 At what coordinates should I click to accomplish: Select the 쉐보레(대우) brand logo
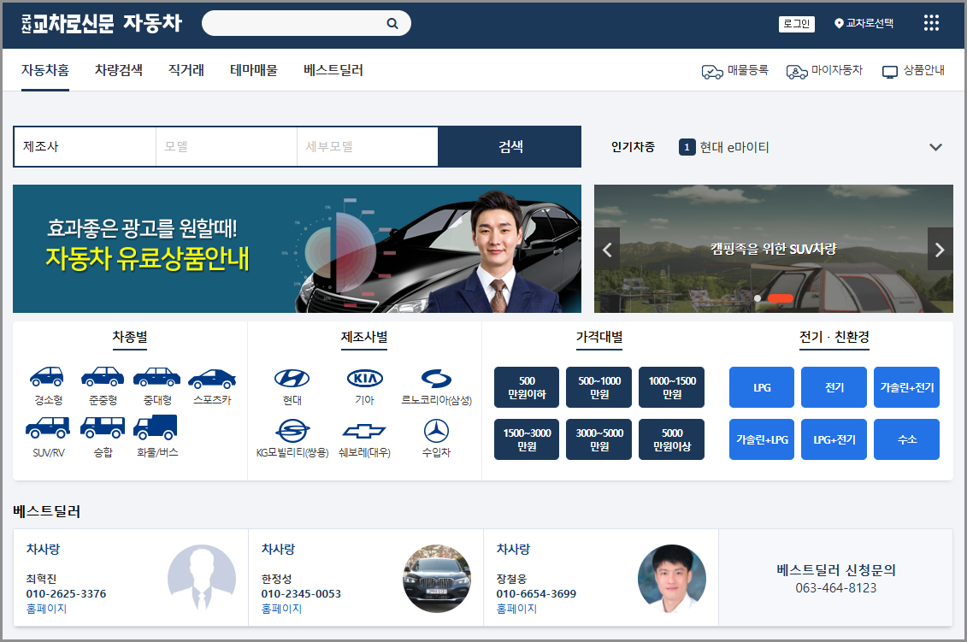pos(363,431)
